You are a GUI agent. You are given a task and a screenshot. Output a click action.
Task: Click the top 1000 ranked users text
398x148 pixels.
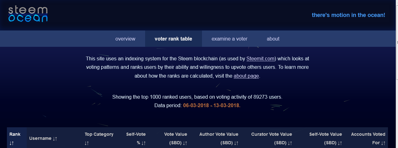click(x=197, y=97)
